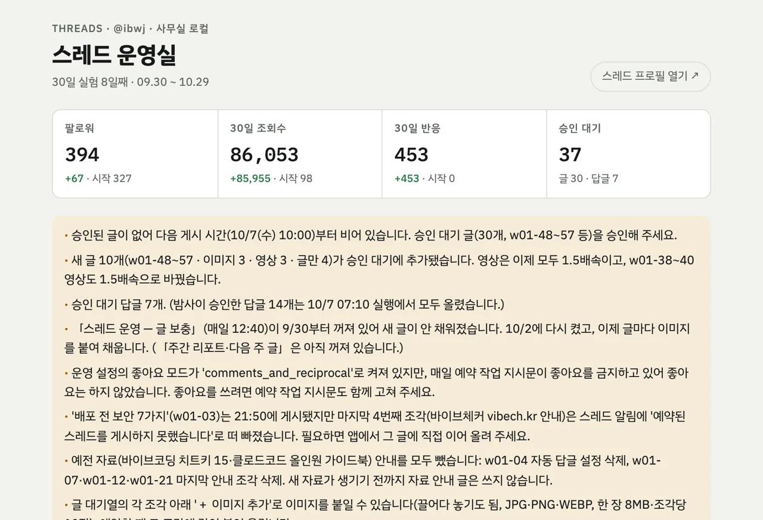This screenshot has width=763, height=520.
Task: Select the THREADS · @ibwj · 사무실 로컬 header line
Action: (x=130, y=29)
